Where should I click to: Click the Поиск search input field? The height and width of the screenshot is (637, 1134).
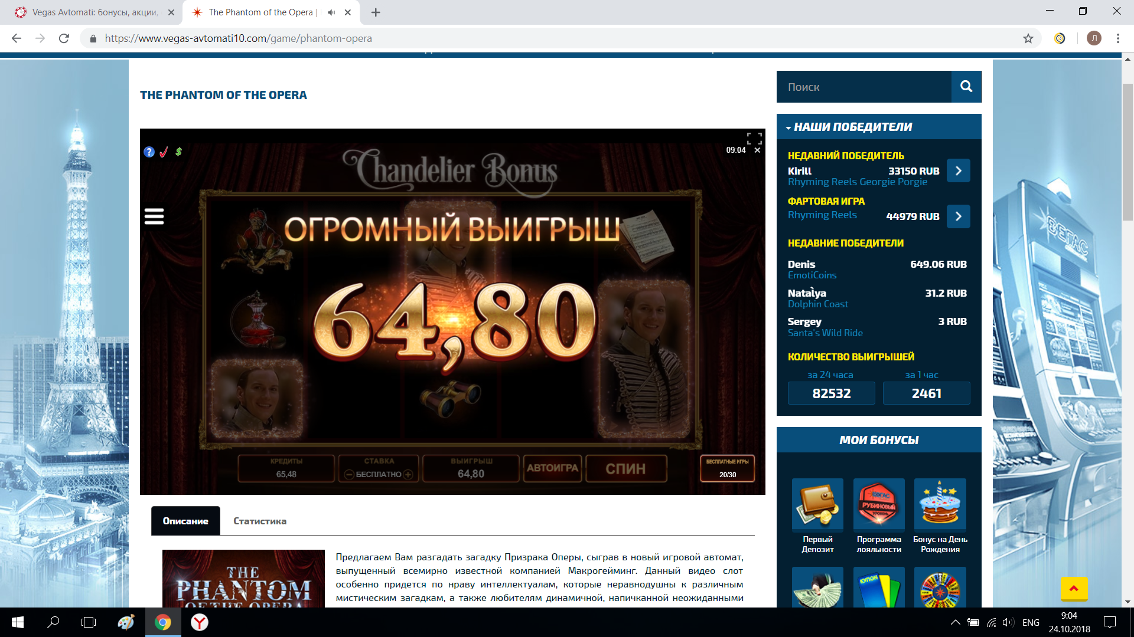coord(863,87)
